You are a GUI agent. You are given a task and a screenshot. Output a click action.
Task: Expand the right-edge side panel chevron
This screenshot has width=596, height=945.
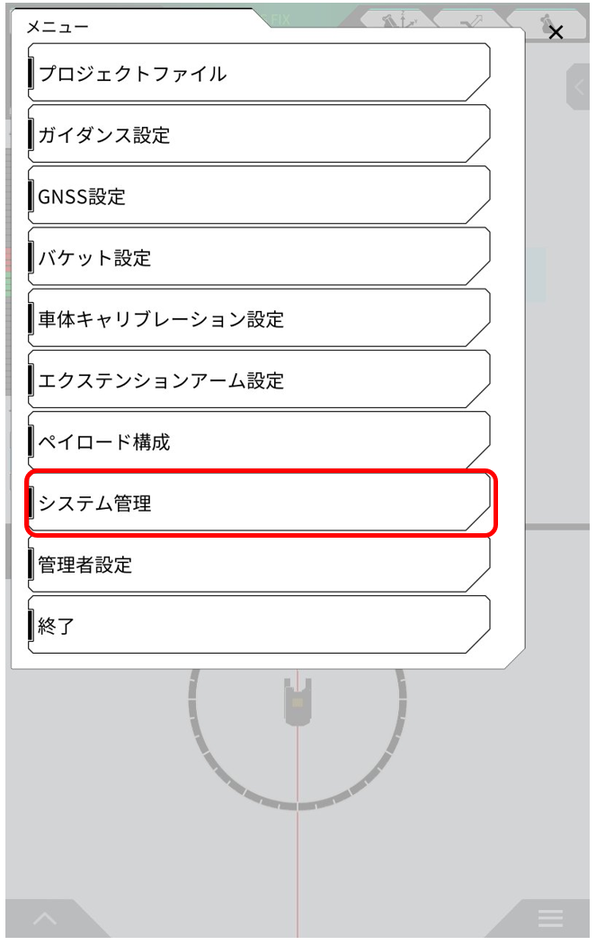[x=580, y=88]
